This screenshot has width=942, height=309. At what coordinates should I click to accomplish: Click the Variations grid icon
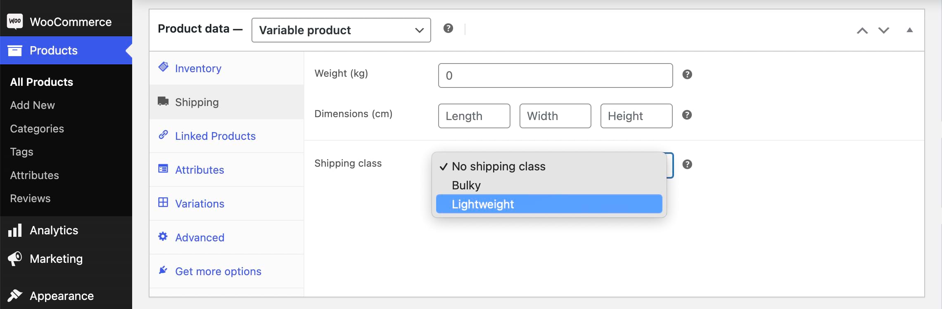(163, 202)
